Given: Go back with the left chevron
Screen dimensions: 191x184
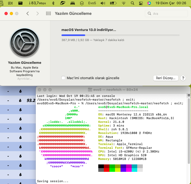Looking at the screenshot, I should (28, 14).
